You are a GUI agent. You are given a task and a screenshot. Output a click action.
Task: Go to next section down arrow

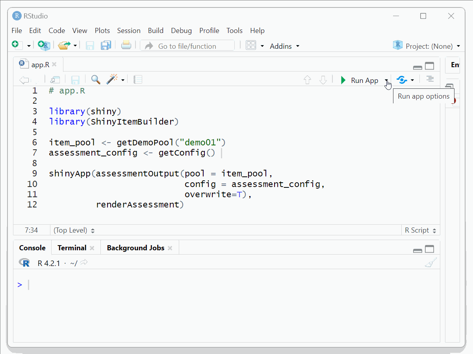[x=323, y=80]
